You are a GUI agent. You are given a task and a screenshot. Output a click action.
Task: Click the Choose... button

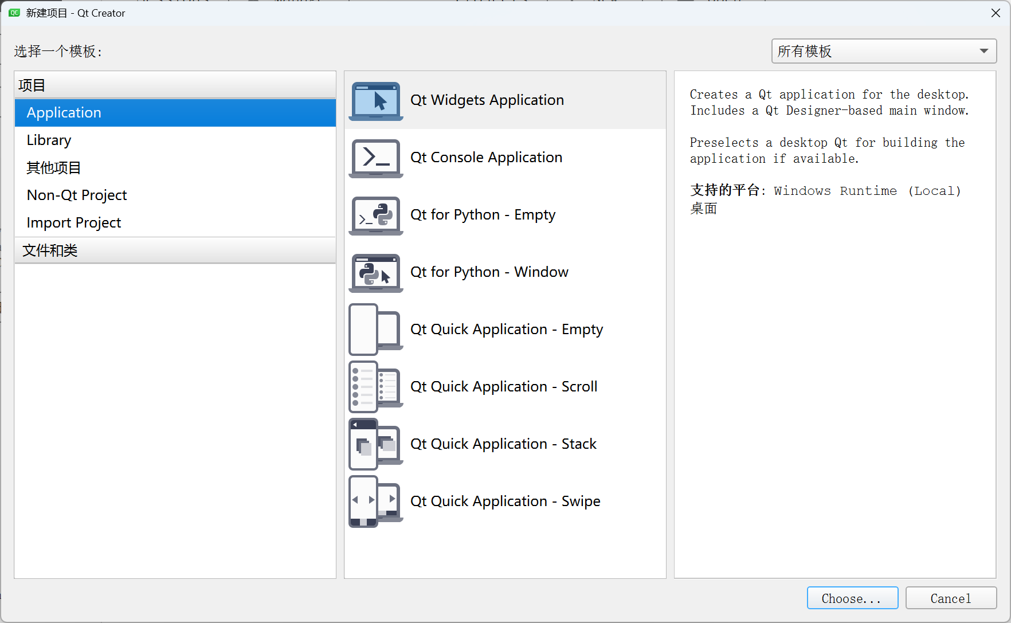(x=852, y=598)
